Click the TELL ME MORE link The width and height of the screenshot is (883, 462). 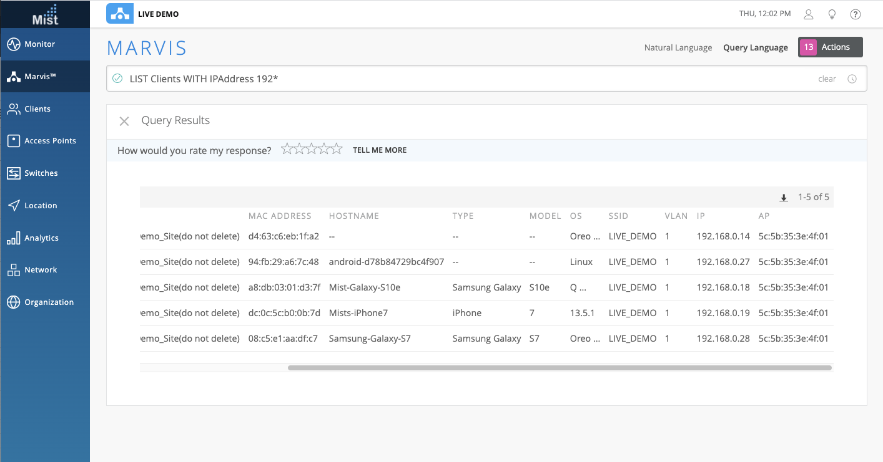380,150
